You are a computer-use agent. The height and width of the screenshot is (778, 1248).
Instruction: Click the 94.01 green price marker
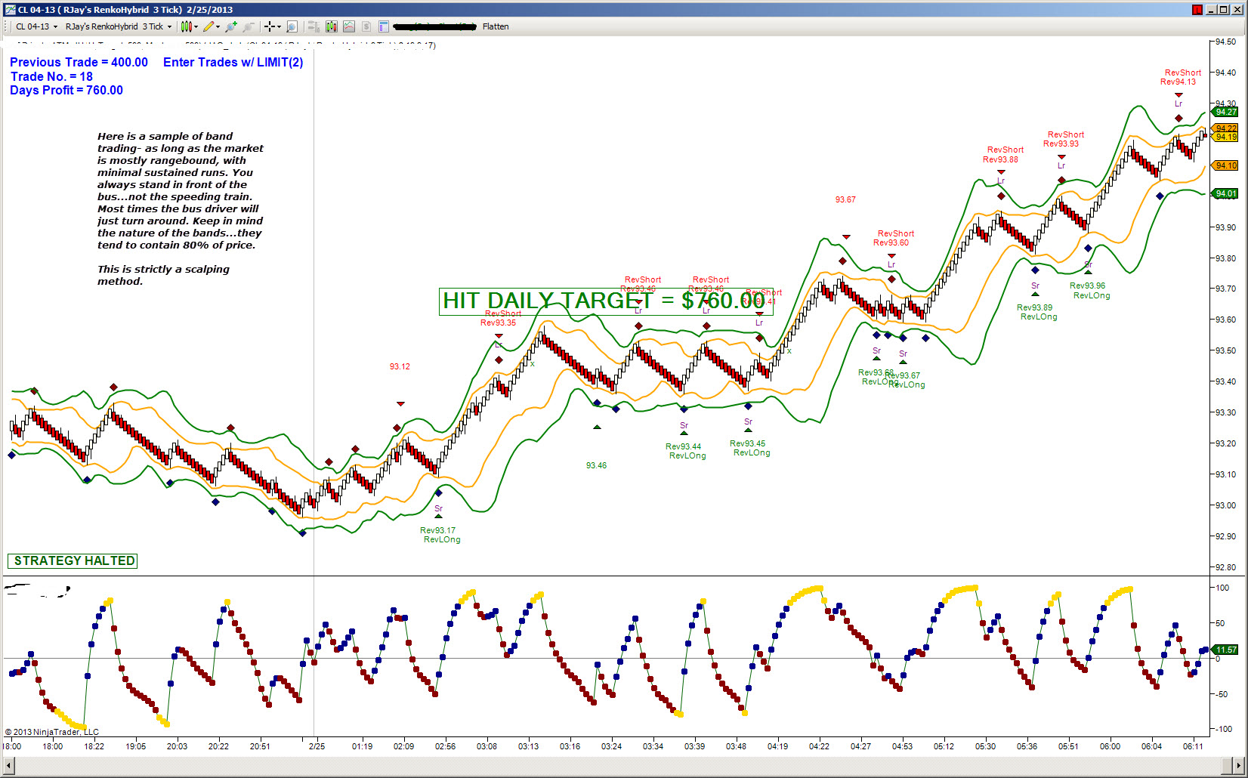pyautogui.click(x=1225, y=193)
